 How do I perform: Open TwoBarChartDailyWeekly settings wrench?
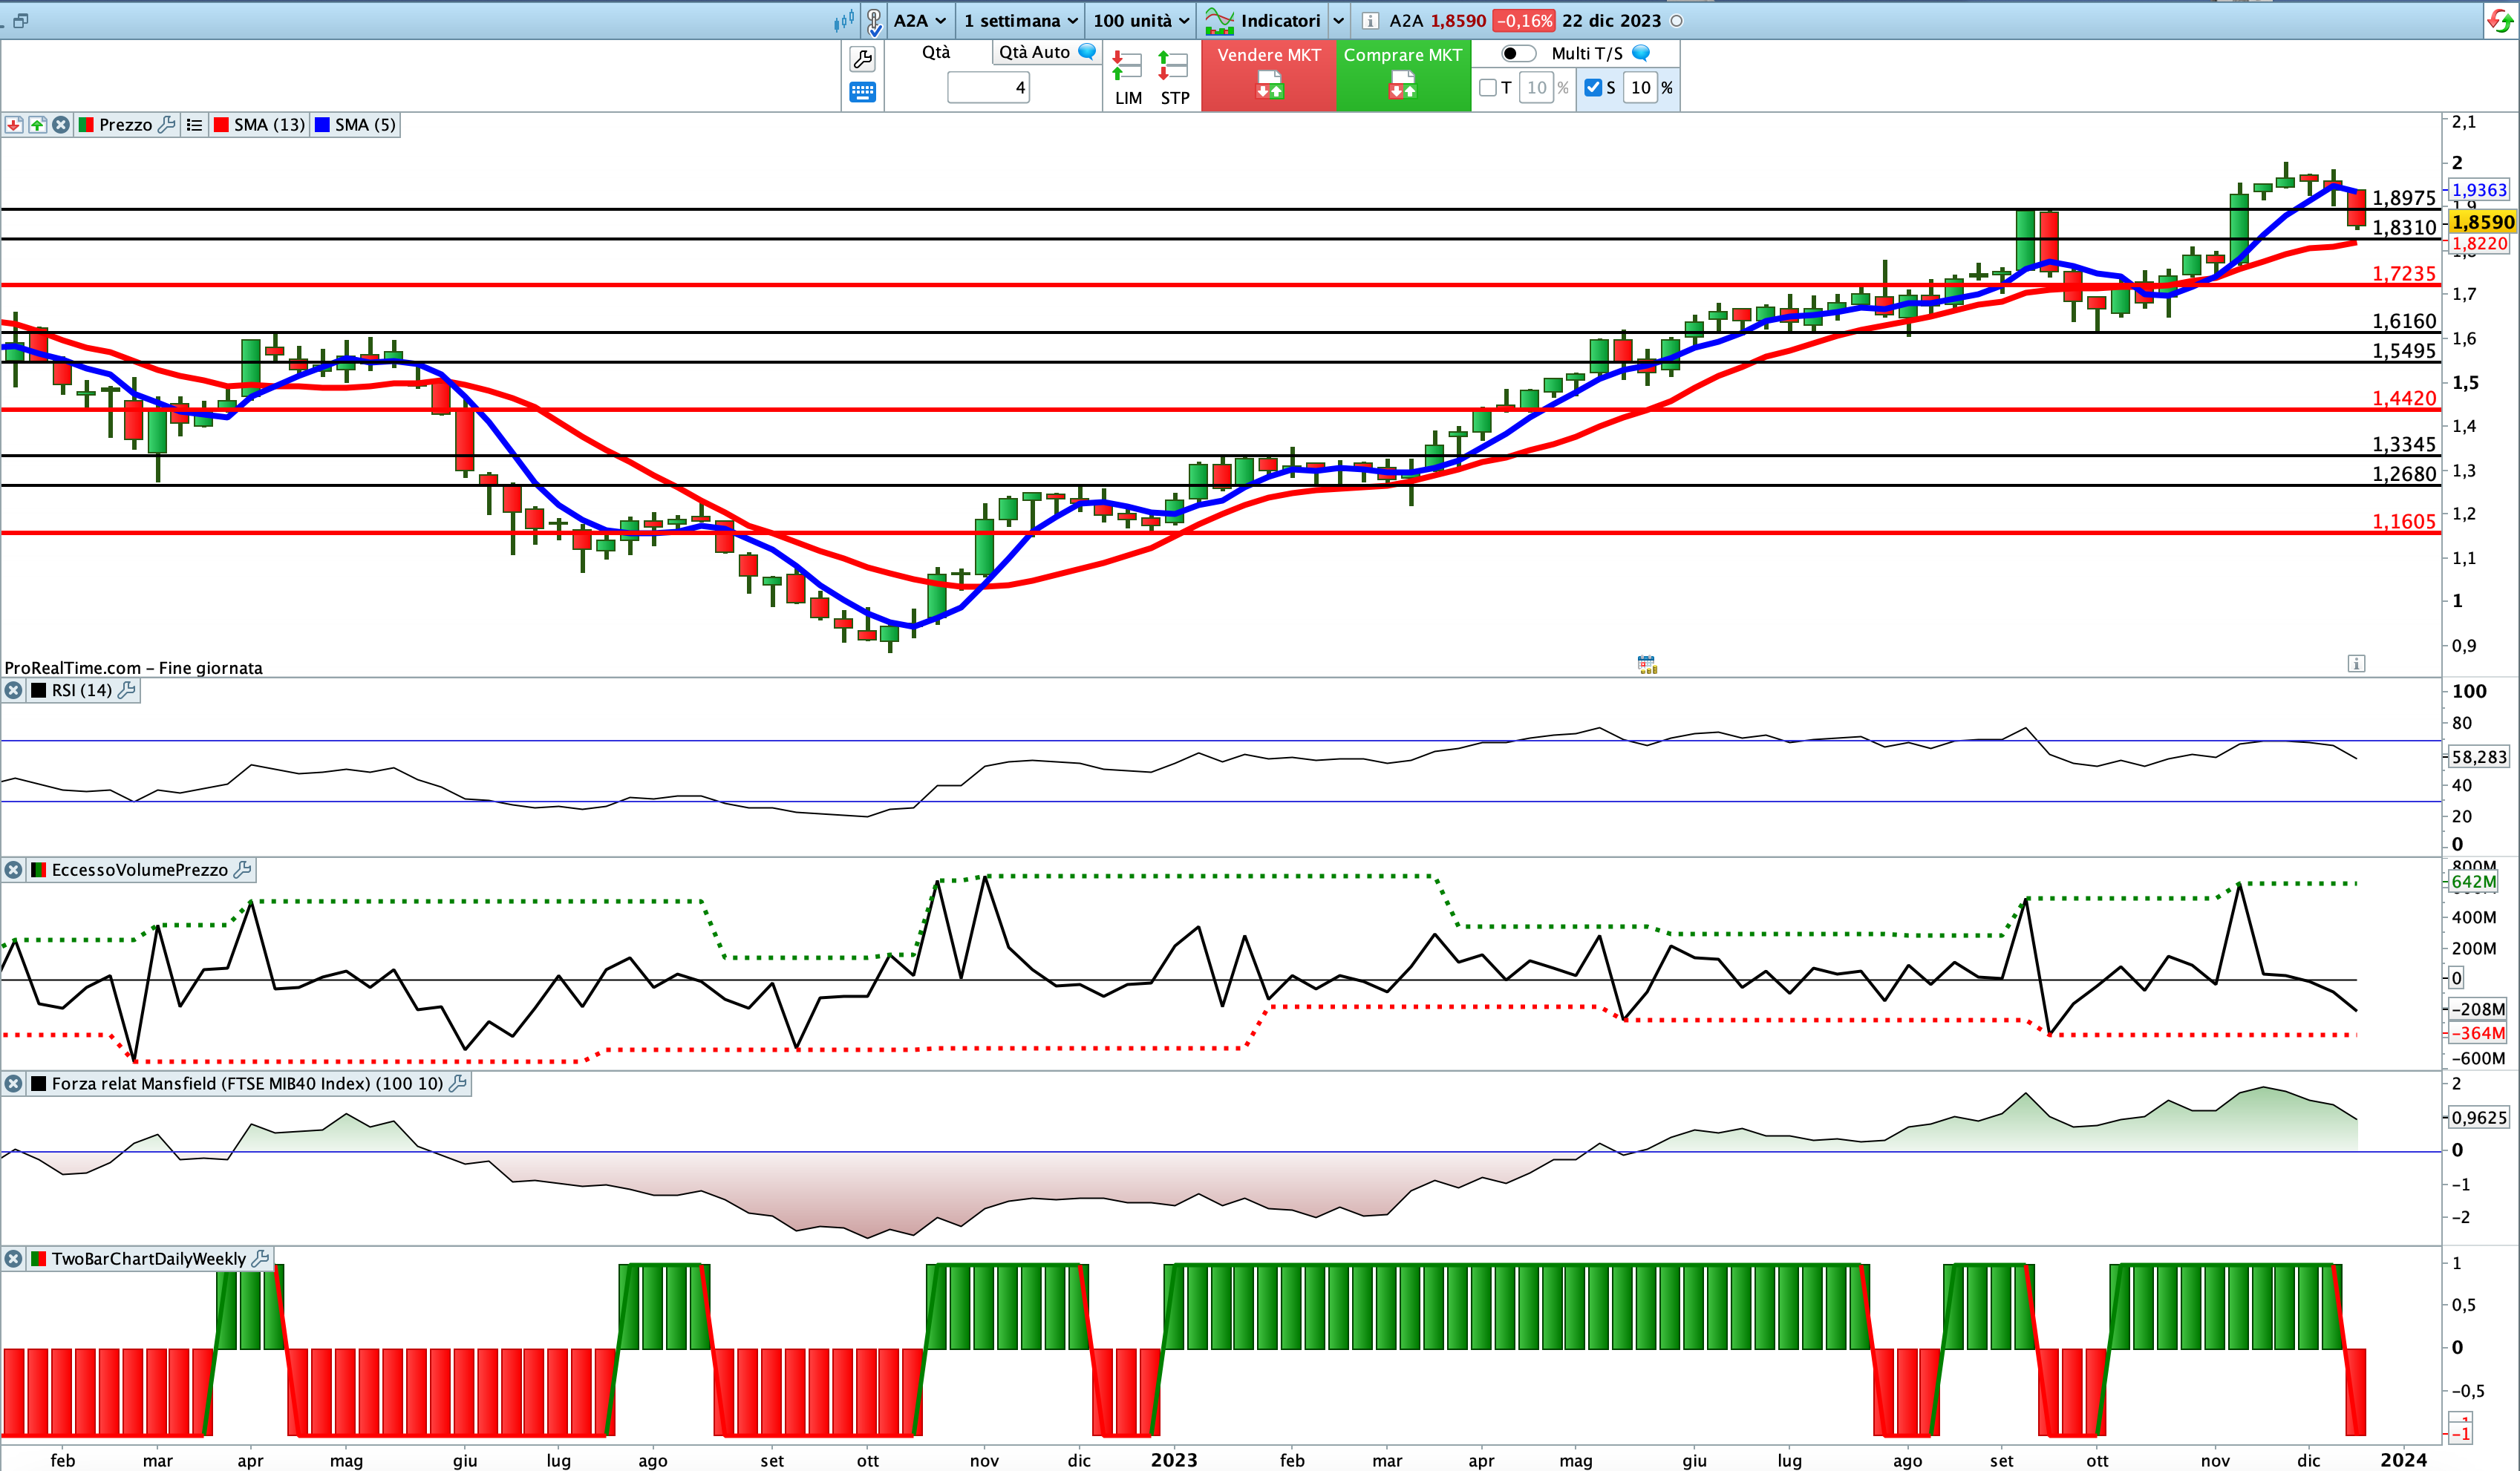click(261, 1259)
